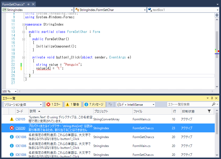The height and width of the screenshot is (159, 221).
Task: Open IDE1006 link for FormGetChar.cs row
Action: [x=21, y=137]
